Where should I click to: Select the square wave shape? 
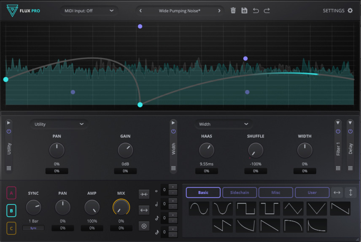pos(246,209)
